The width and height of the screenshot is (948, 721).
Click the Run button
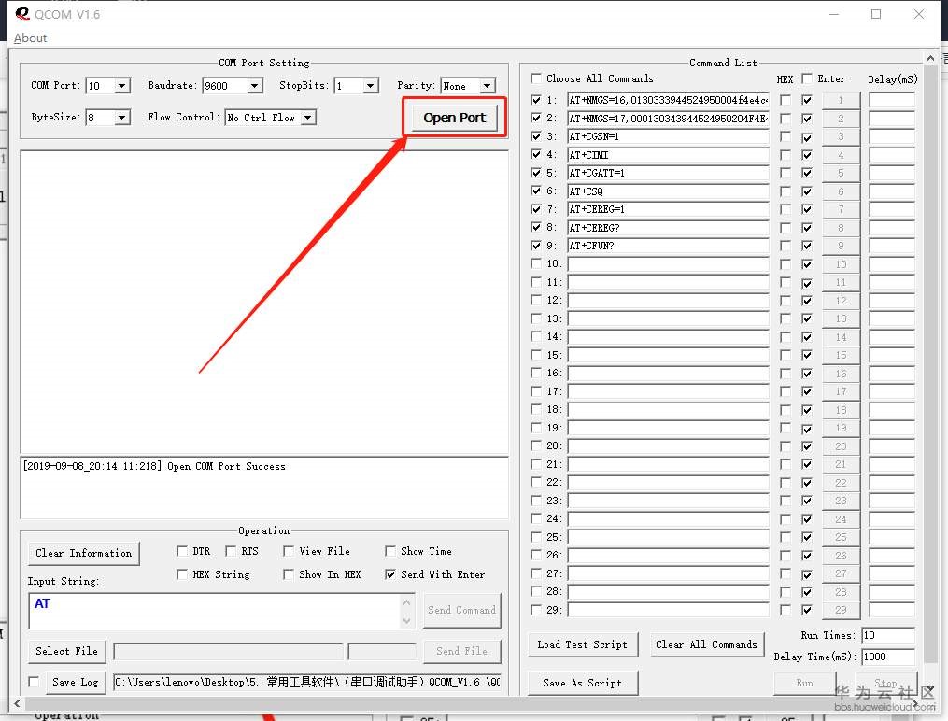coord(805,683)
